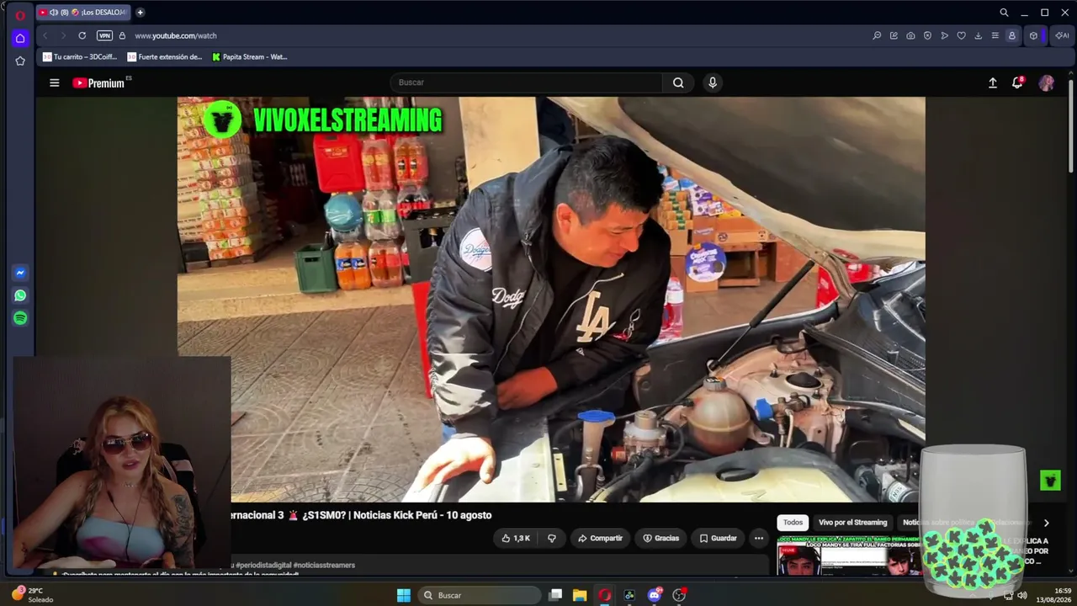Click the taskbar Buscar search box

pyautogui.click(x=480, y=595)
